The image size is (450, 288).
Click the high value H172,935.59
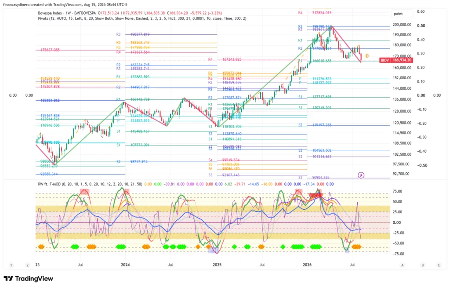pyautogui.click(x=131, y=13)
